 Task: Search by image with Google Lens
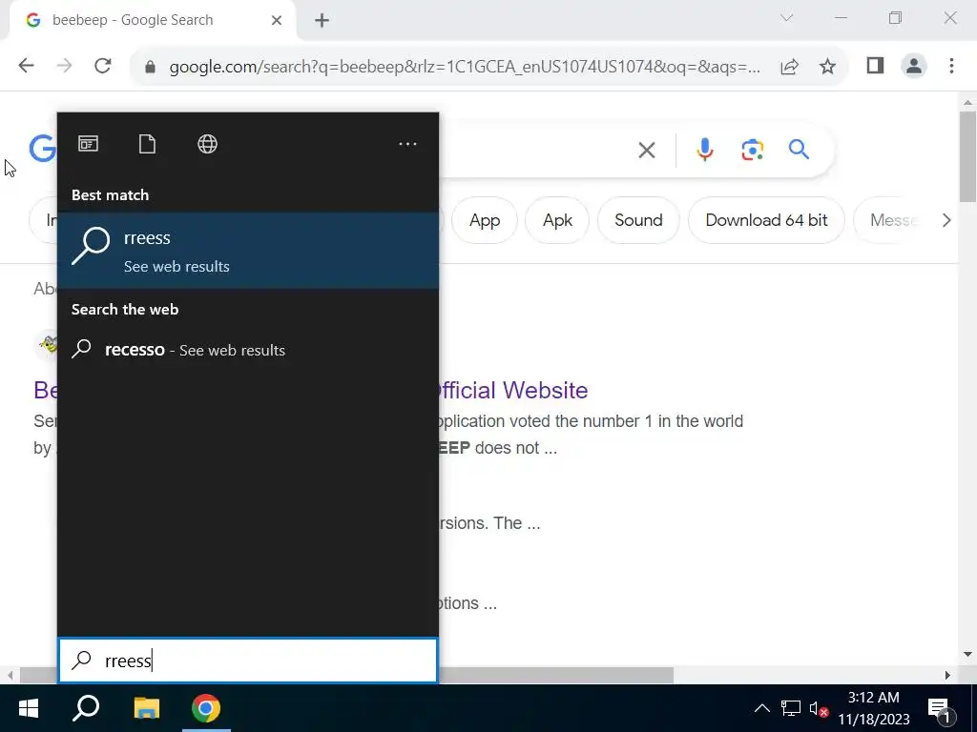(752, 150)
